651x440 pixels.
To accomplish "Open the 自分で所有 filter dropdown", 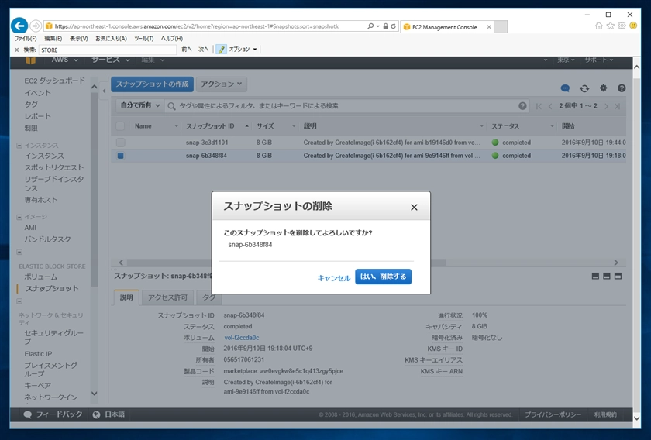I will 140,105.
